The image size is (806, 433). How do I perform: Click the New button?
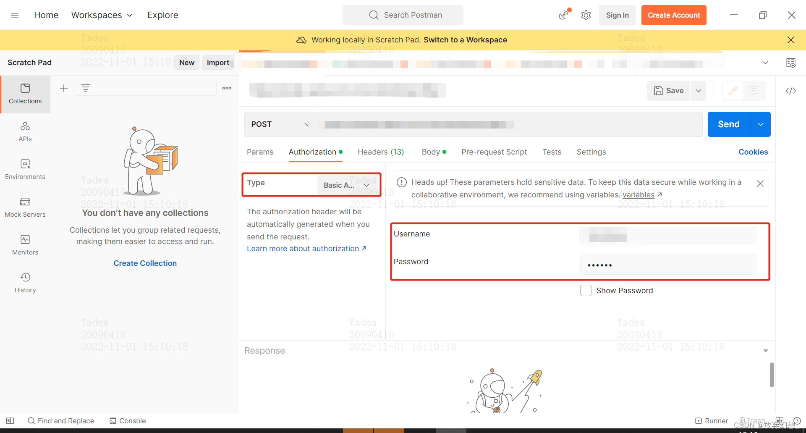tap(187, 63)
